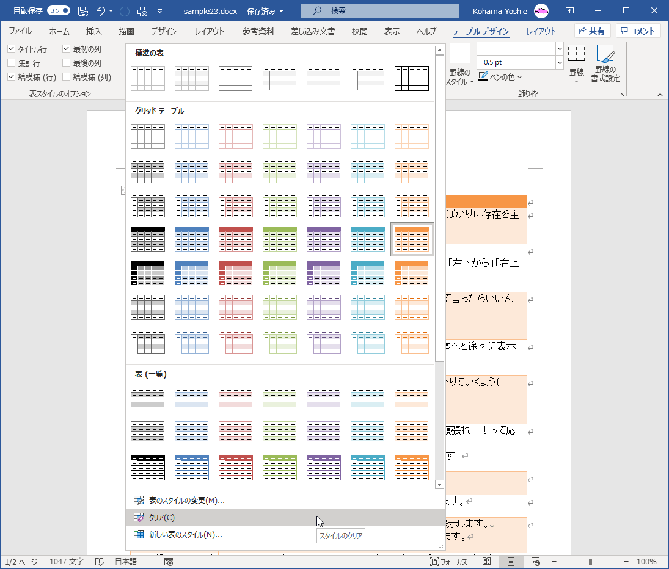Click the zoom out minus icon
The width and height of the screenshot is (669, 569).
[554, 562]
